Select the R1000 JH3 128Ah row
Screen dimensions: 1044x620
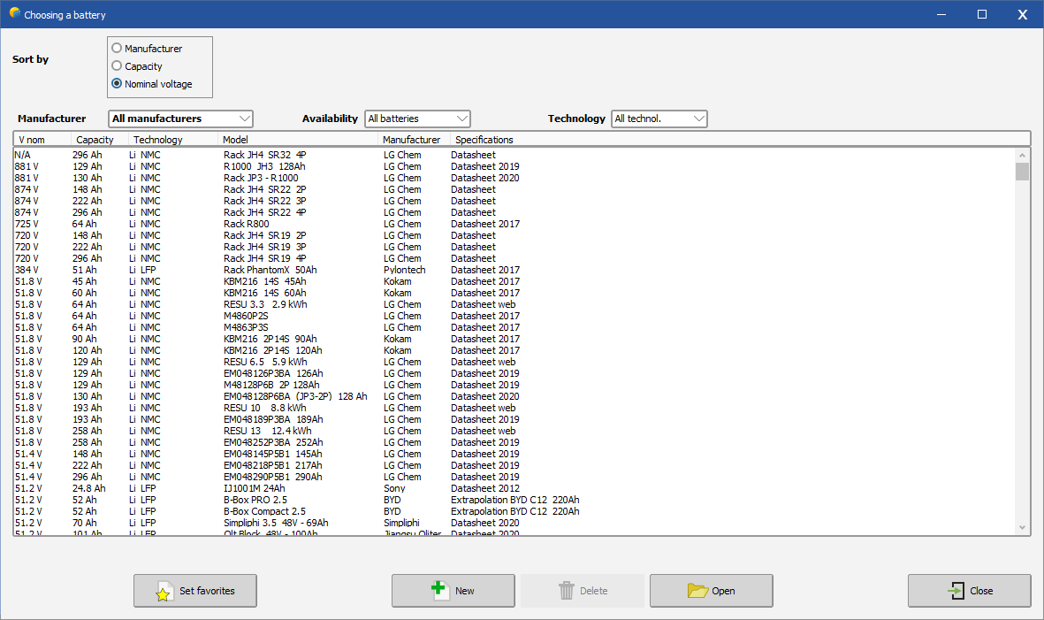click(x=514, y=166)
